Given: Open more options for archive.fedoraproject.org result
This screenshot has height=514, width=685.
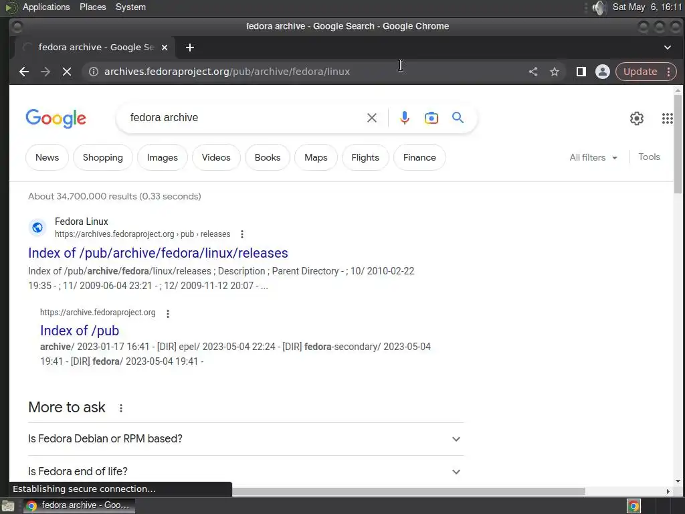Looking at the screenshot, I should tap(168, 313).
